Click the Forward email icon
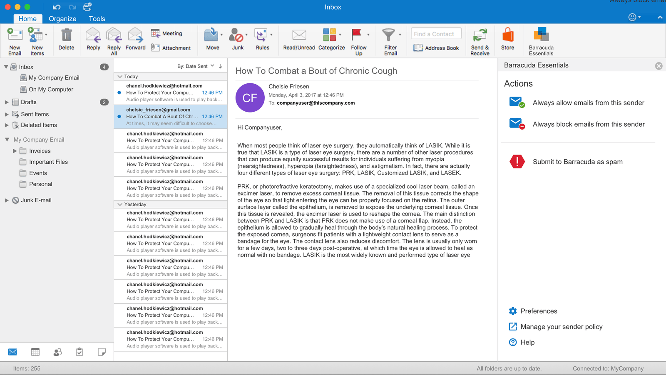The image size is (666, 375). (135, 35)
